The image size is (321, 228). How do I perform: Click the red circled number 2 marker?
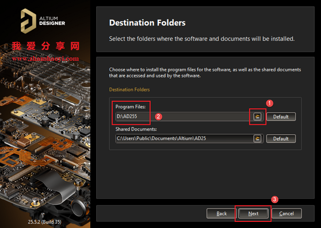point(158,117)
